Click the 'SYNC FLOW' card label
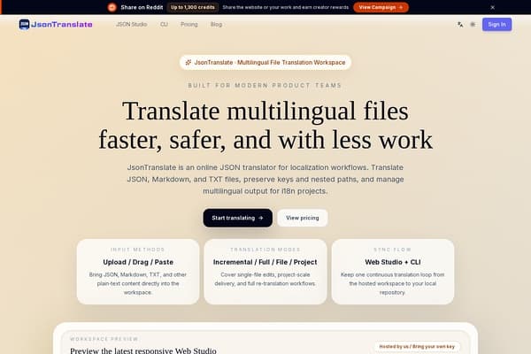531x354 pixels. [x=392, y=250]
